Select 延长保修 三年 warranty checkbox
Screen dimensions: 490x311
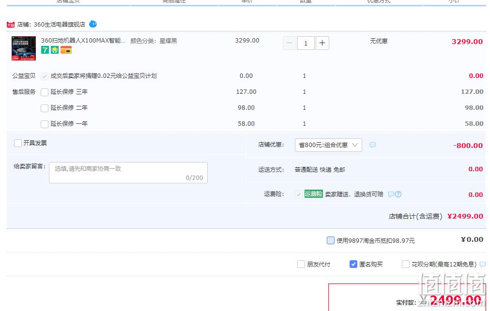45,92
